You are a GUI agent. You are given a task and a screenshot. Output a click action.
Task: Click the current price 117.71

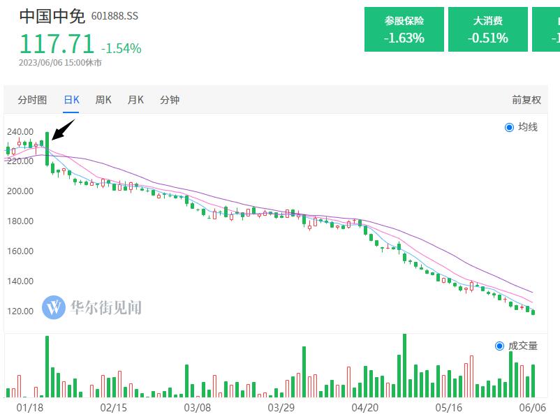pyautogui.click(x=57, y=44)
